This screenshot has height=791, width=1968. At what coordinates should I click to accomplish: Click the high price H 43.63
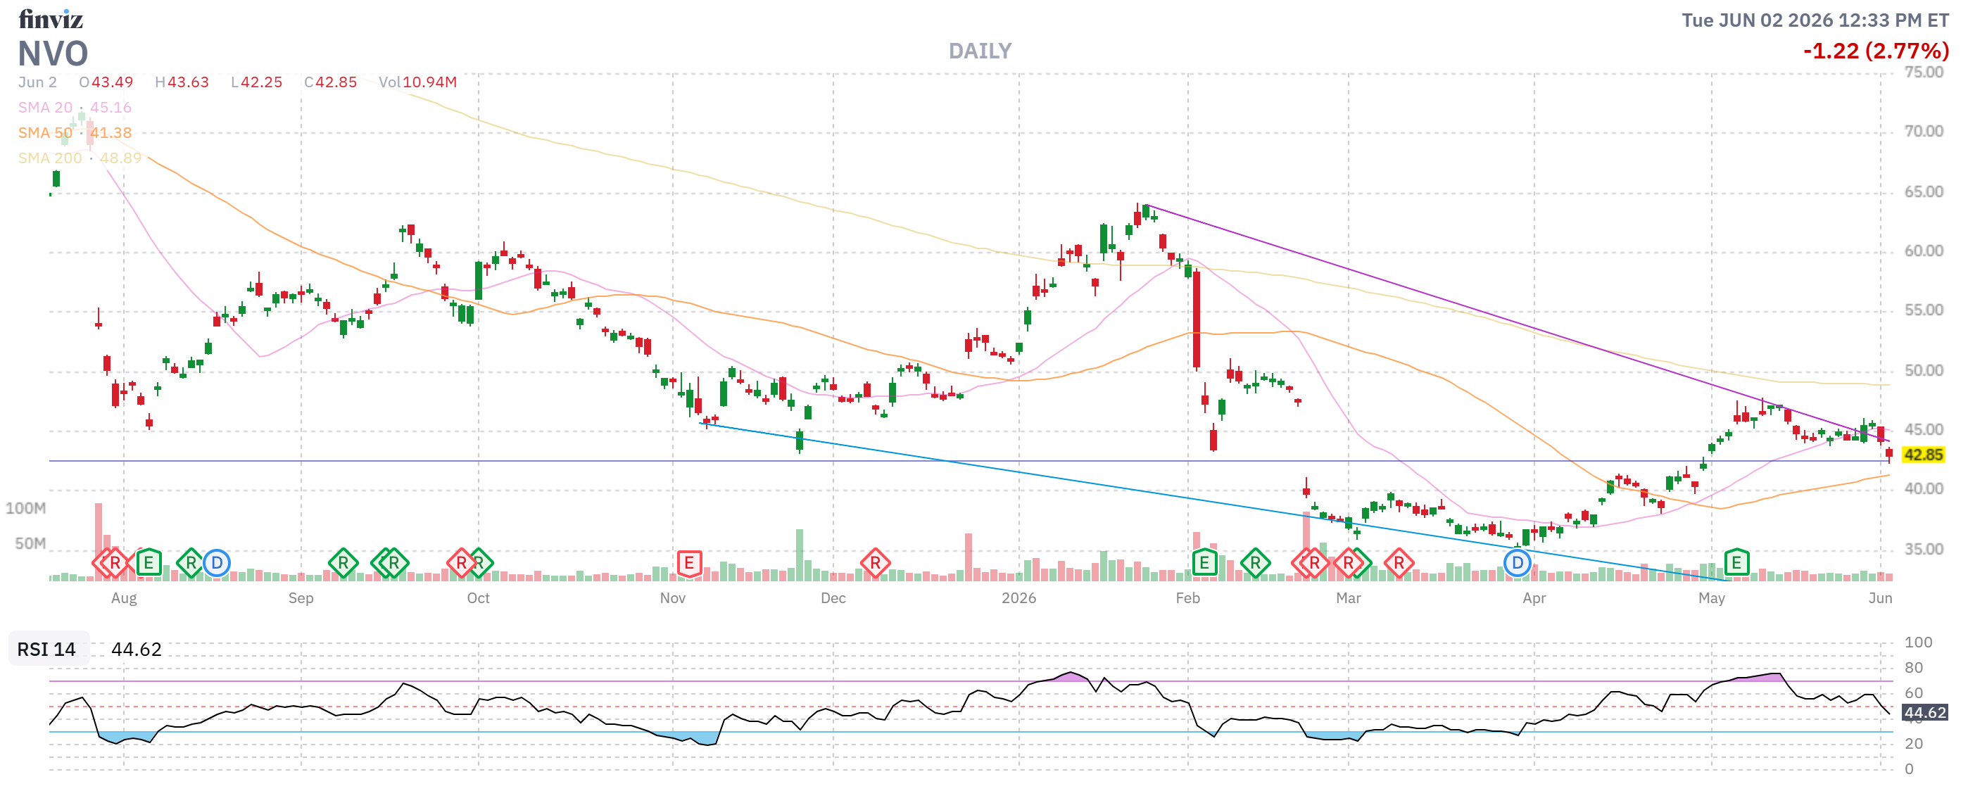coord(182,82)
